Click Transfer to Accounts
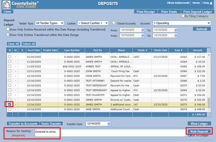The width and height of the screenshot is (216, 142). click(x=23, y=124)
